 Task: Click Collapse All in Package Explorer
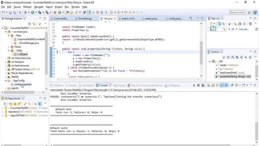(x=30, y=24)
